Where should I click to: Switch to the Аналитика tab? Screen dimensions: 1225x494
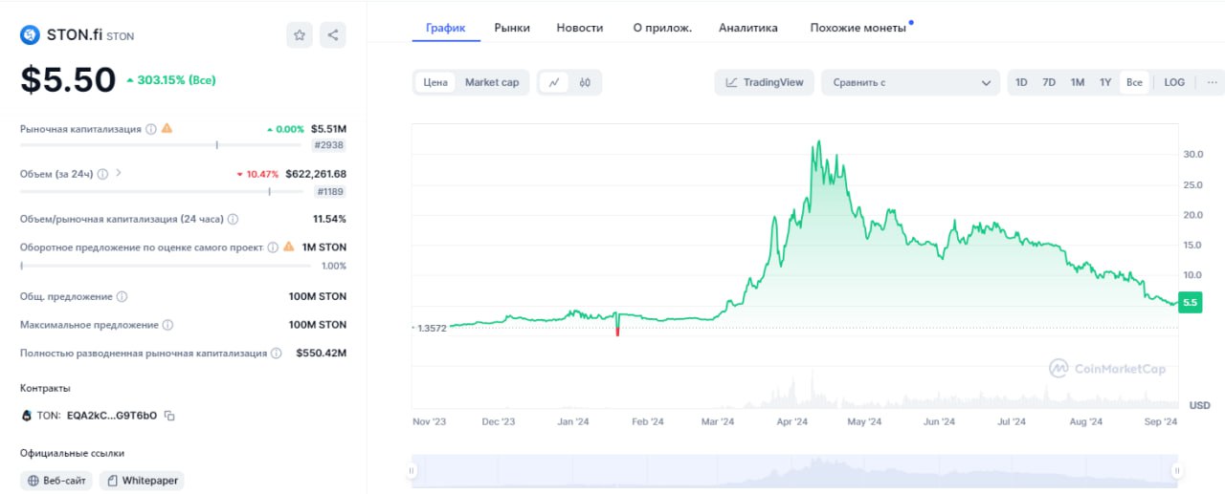click(x=748, y=28)
